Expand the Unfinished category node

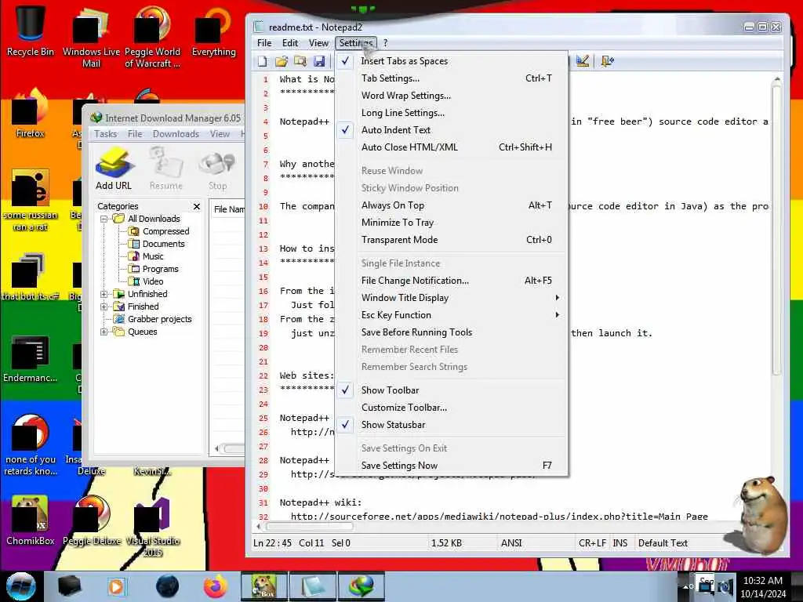click(x=104, y=295)
